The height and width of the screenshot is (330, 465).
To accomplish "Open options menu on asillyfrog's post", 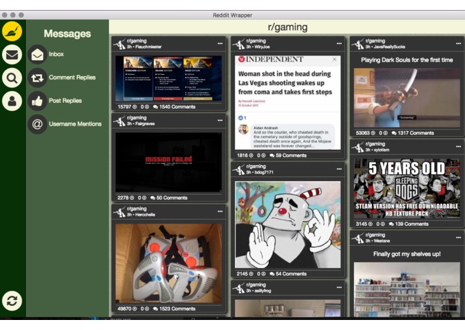I will click(339, 287).
